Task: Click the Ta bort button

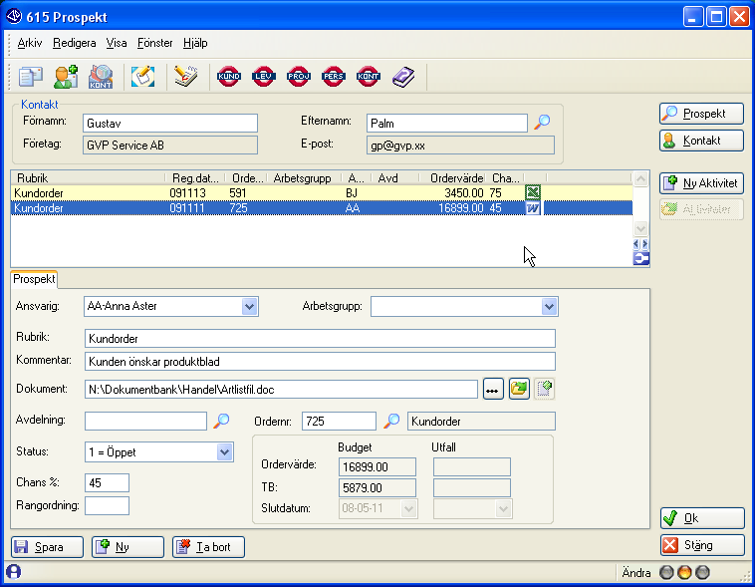Action: (208, 547)
